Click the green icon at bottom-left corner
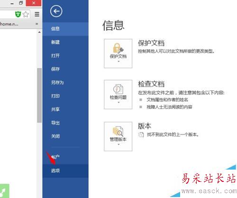Screen dimensions: 237x198 pyautogui.click(x=5, y=191)
